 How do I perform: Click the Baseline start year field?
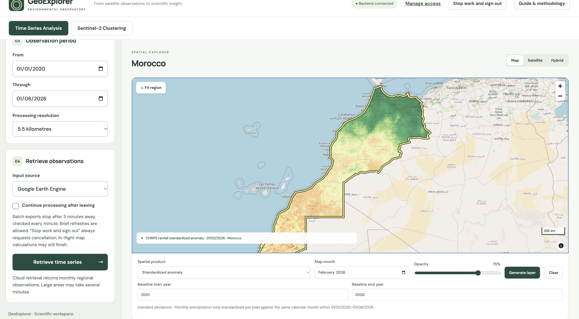click(243, 295)
